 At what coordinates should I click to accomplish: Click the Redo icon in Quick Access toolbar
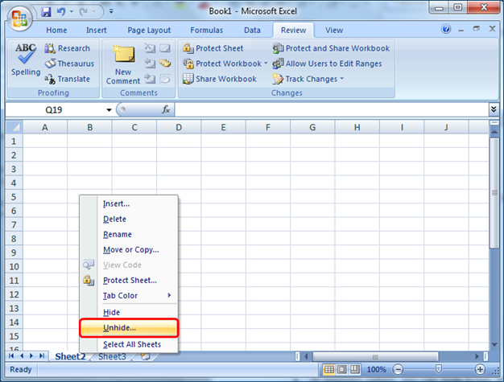pyautogui.click(x=84, y=12)
